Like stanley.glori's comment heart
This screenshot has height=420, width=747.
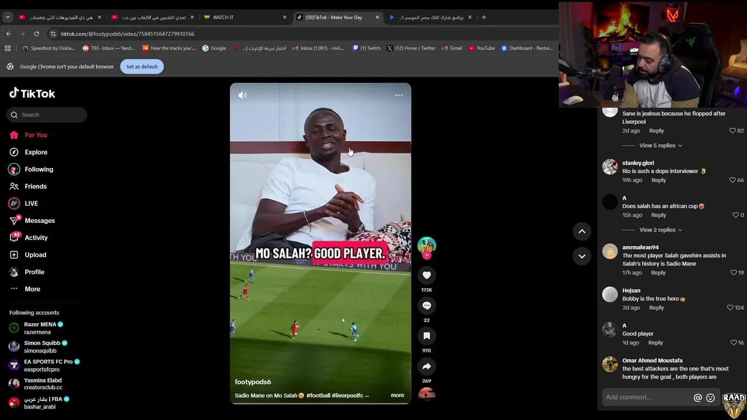point(732,180)
